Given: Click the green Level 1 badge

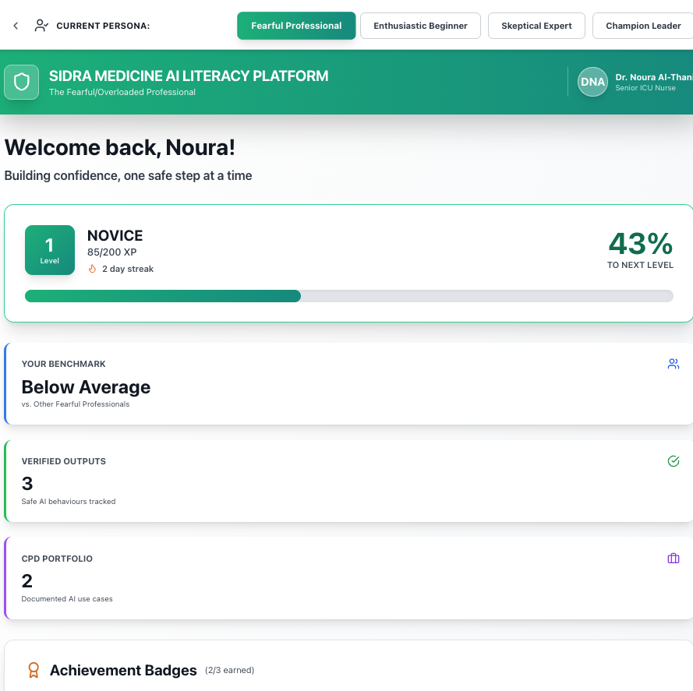Looking at the screenshot, I should click(50, 250).
